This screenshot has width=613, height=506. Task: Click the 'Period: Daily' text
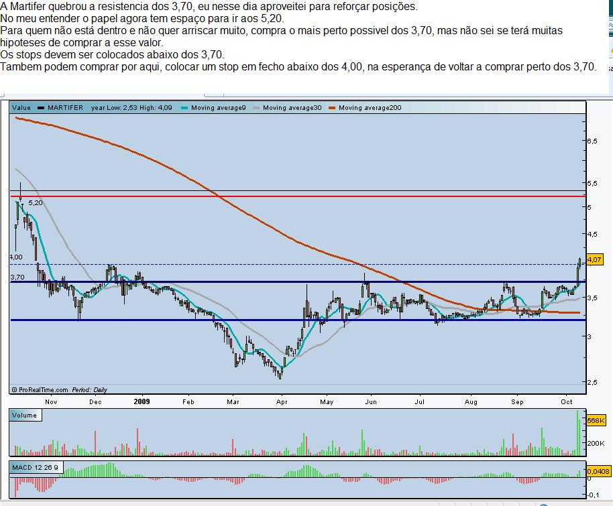(x=89, y=389)
